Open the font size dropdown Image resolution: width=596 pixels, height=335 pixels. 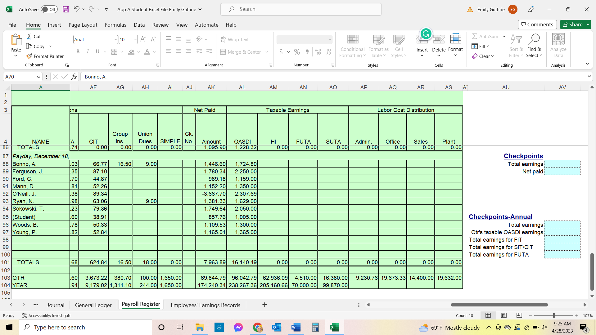pyautogui.click(x=135, y=39)
